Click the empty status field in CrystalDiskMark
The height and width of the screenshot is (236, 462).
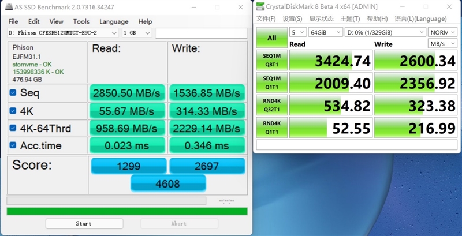coord(356,145)
